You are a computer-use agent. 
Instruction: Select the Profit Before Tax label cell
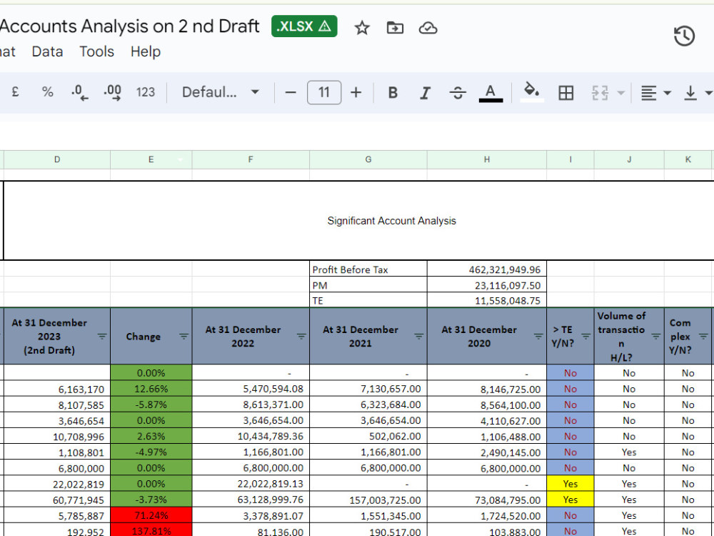(368, 269)
